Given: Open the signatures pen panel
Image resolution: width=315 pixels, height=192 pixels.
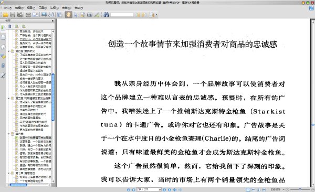Looking at the screenshot, I should click(x=3, y=76).
